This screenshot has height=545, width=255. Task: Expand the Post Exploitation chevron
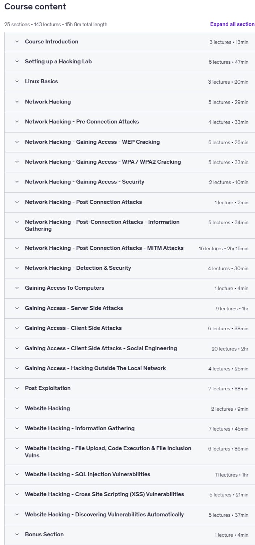17,388
